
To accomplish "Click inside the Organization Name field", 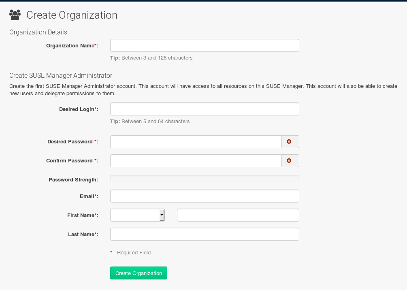I will pos(205,45).
